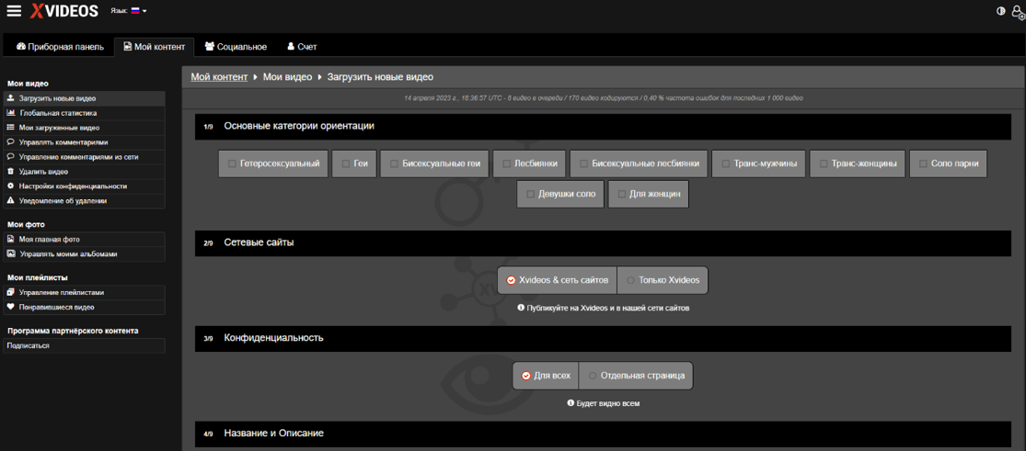Open the language flag dropdown

[x=139, y=11]
